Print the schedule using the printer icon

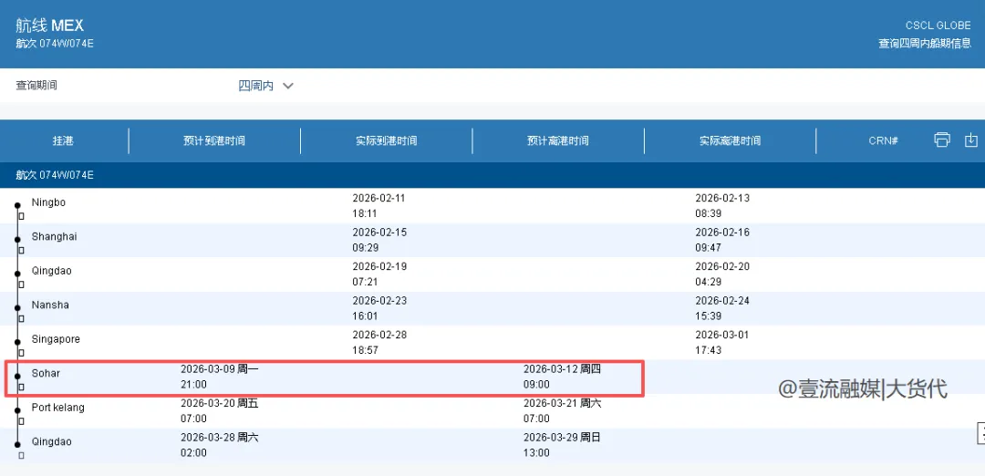click(941, 140)
